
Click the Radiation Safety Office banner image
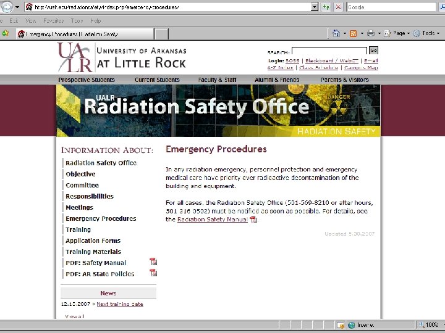coord(218,110)
